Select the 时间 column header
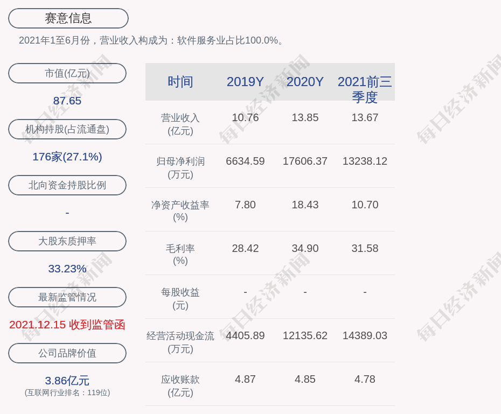The height and width of the screenshot is (414, 501). tap(180, 82)
